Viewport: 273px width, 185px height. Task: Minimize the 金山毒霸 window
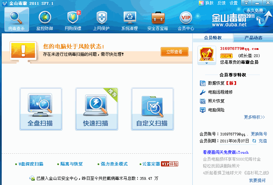pos(257,3)
